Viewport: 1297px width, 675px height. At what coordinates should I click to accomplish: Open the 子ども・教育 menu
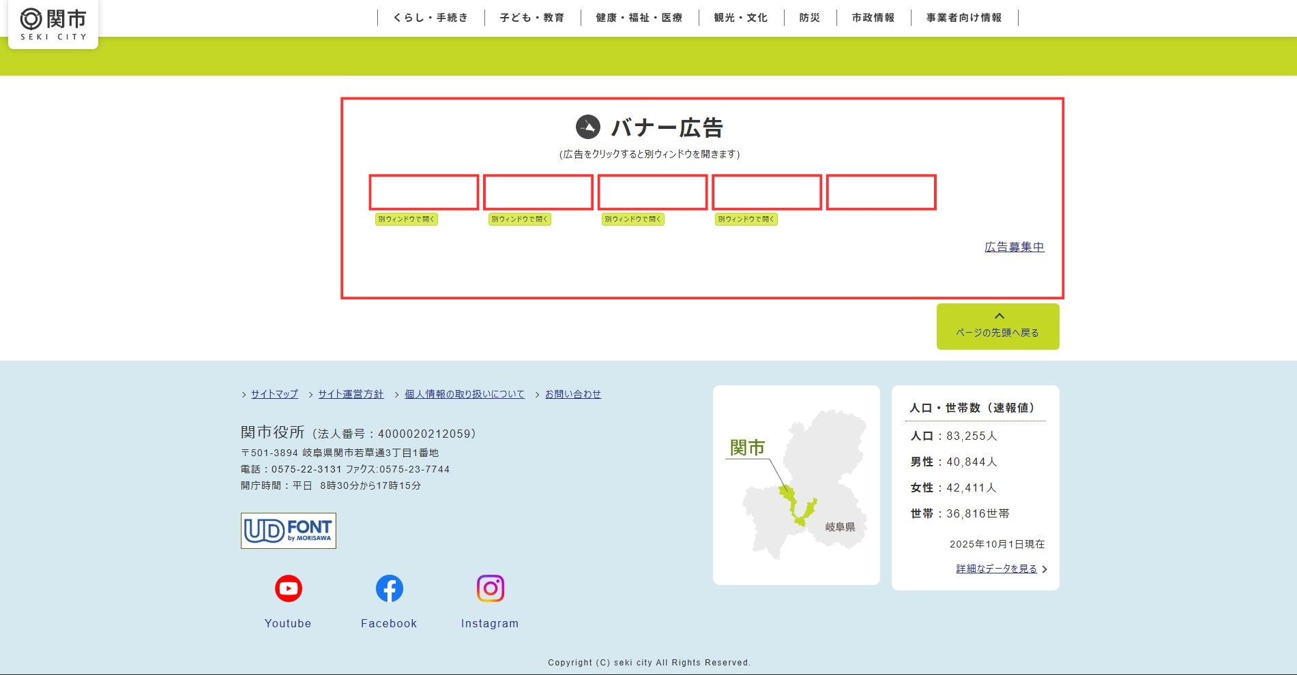click(x=532, y=18)
